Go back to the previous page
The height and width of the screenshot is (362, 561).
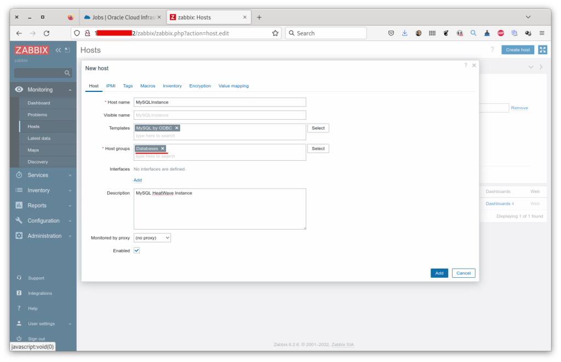point(19,33)
